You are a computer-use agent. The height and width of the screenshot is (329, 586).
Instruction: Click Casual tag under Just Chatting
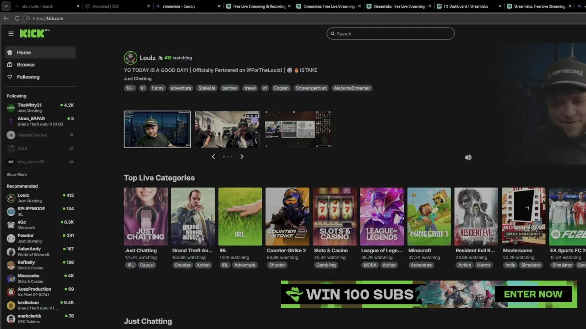147,265
